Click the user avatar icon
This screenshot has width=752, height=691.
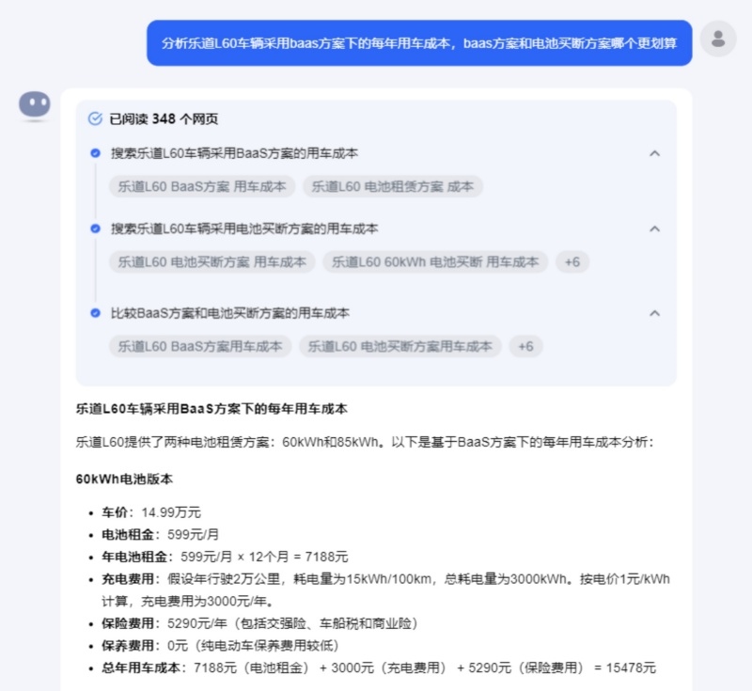point(718,39)
